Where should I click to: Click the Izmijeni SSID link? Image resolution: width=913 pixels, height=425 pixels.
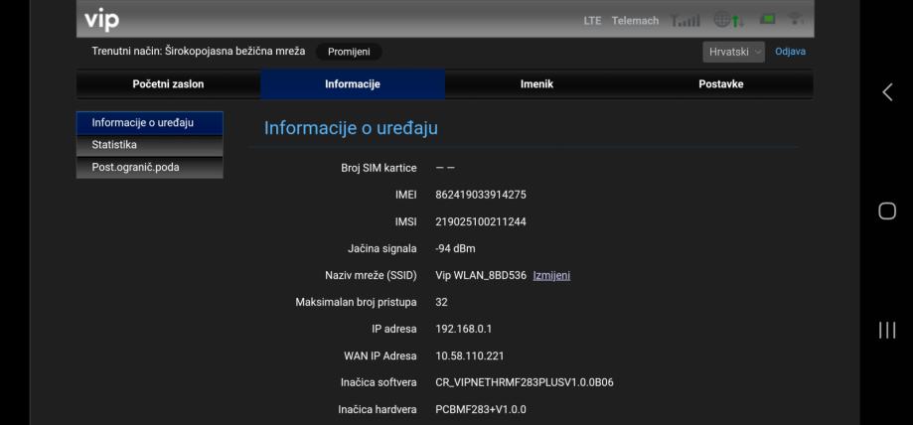[551, 275]
